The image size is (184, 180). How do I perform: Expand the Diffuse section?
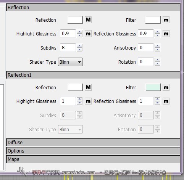click(x=93, y=142)
